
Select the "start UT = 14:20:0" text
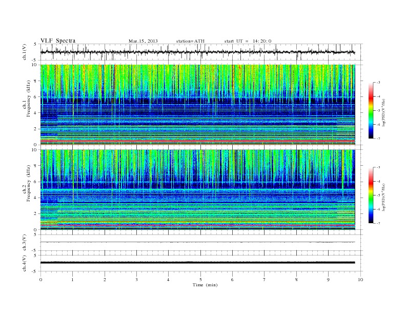pyautogui.click(x=248, y=41)
